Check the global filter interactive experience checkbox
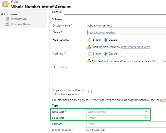 pos(90,92)
